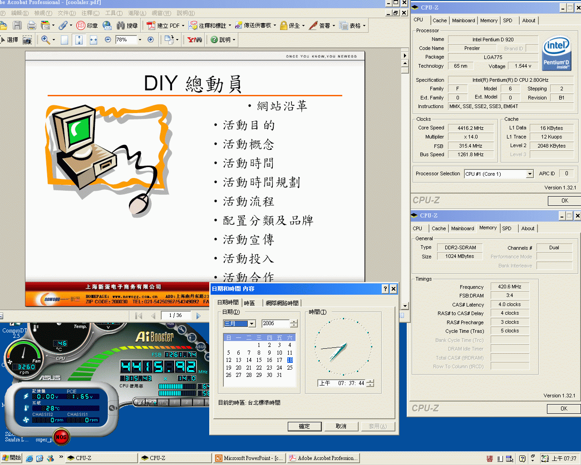Open SPD tab in lower CPU-Z window

[x=507, y=228]
